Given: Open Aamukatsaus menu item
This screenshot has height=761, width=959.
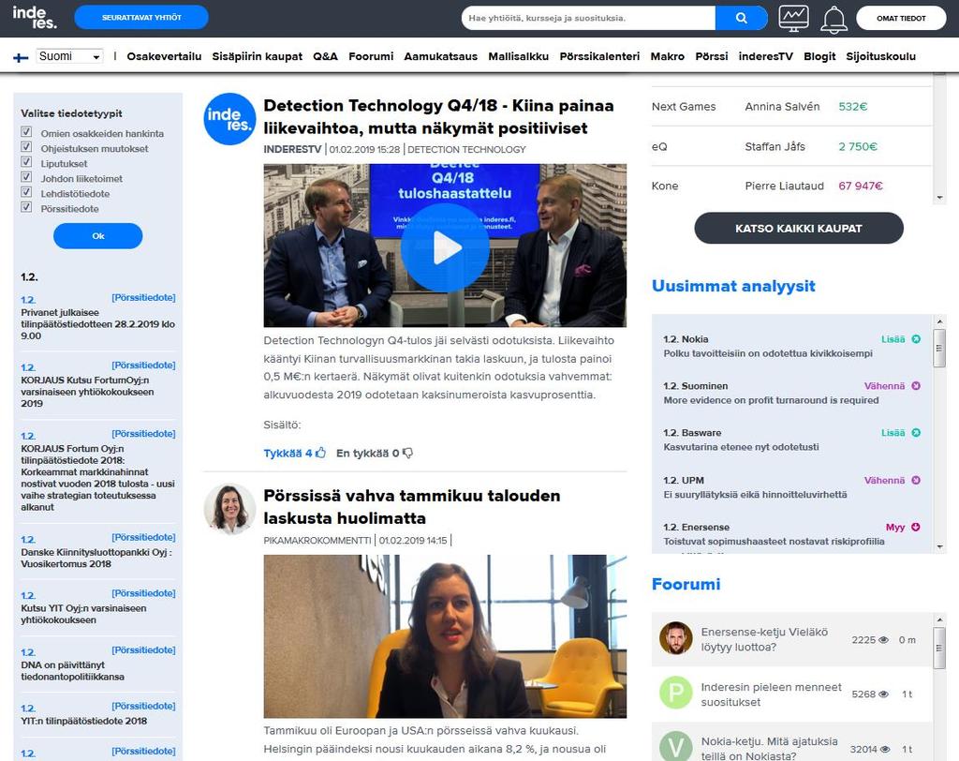Looking at the screenshot, I should click(440, 56).
